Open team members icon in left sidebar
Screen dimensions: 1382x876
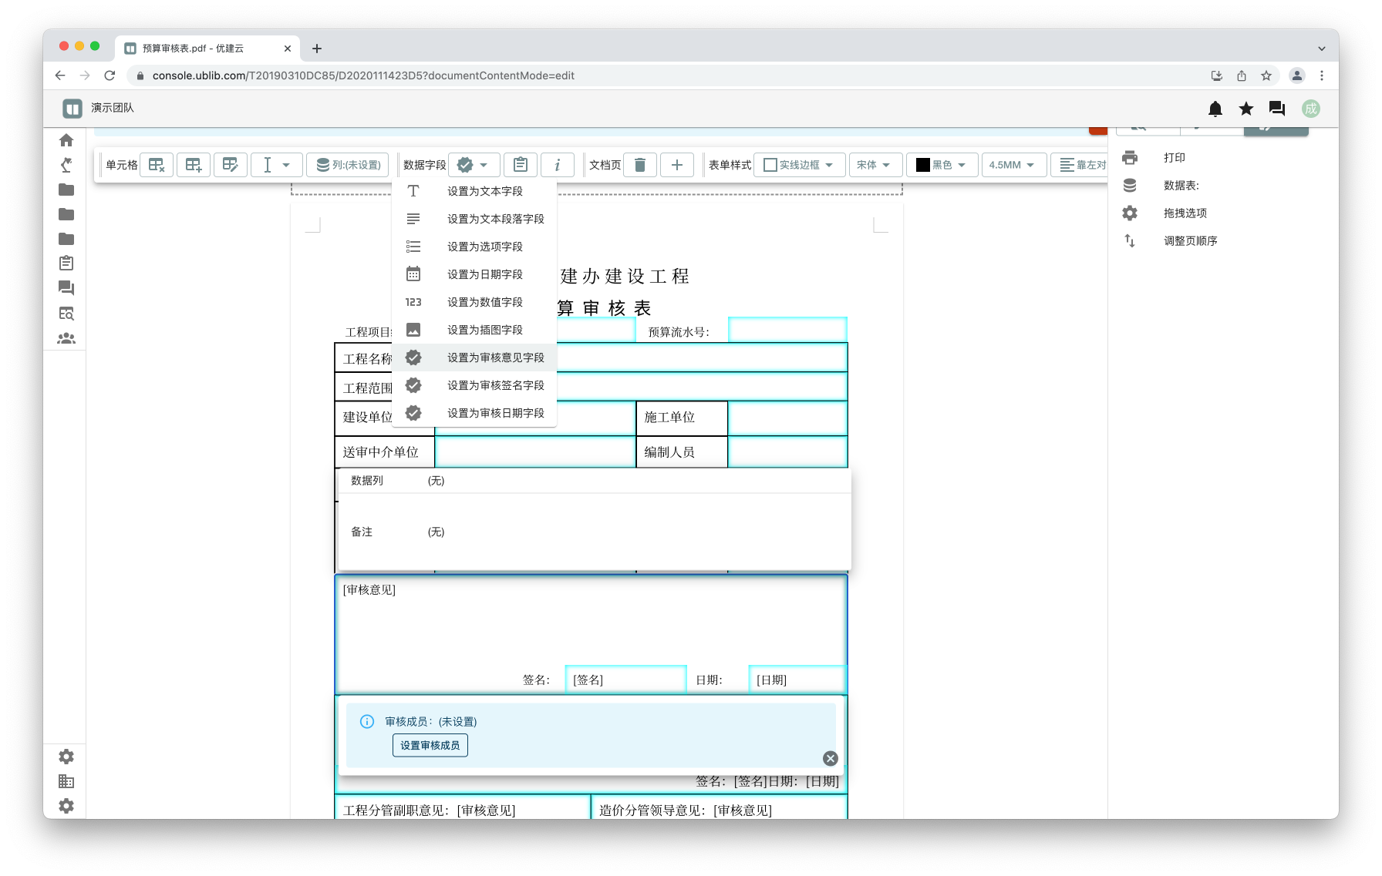pyautogui.click(x=66, y=338)
